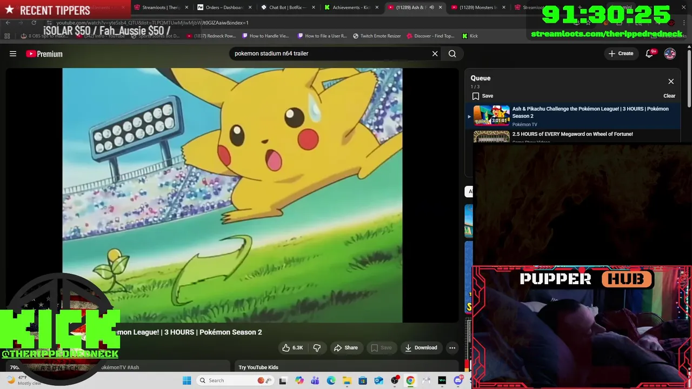Open Task View in taskbar
Image resolution: width=692 pixels, height=389 pixels.
[x=282, y=380]
